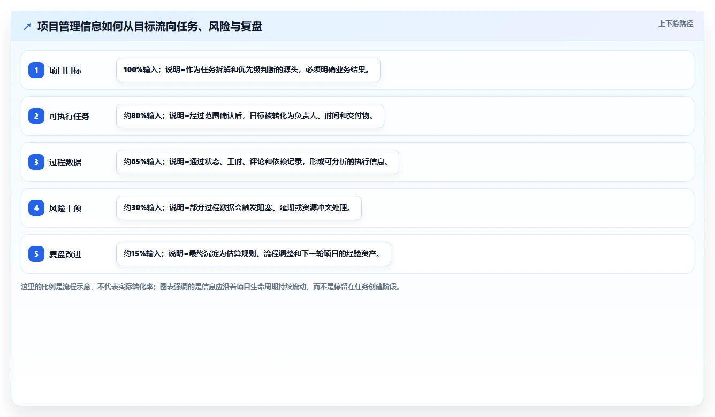715x417 pixels.
Task: Click the 项目目标 stage label
Action: point(65,70)
